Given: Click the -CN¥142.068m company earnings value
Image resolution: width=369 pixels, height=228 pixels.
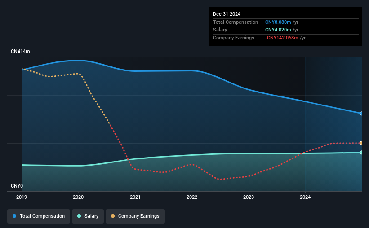Looking at the screenshot, I should pos(281,38).
